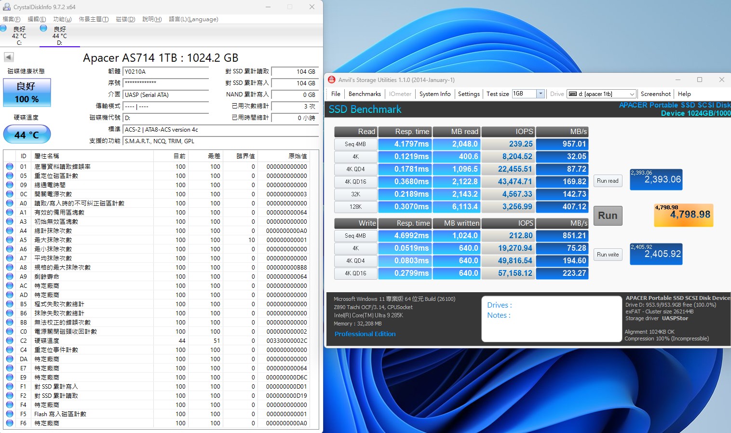Click the CrystalDiskInfo app icon in title bar

click(6, 7)
